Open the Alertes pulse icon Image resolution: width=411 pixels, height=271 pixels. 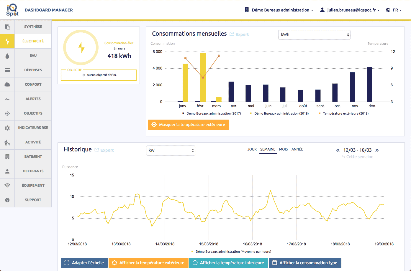tap(7, 99)
